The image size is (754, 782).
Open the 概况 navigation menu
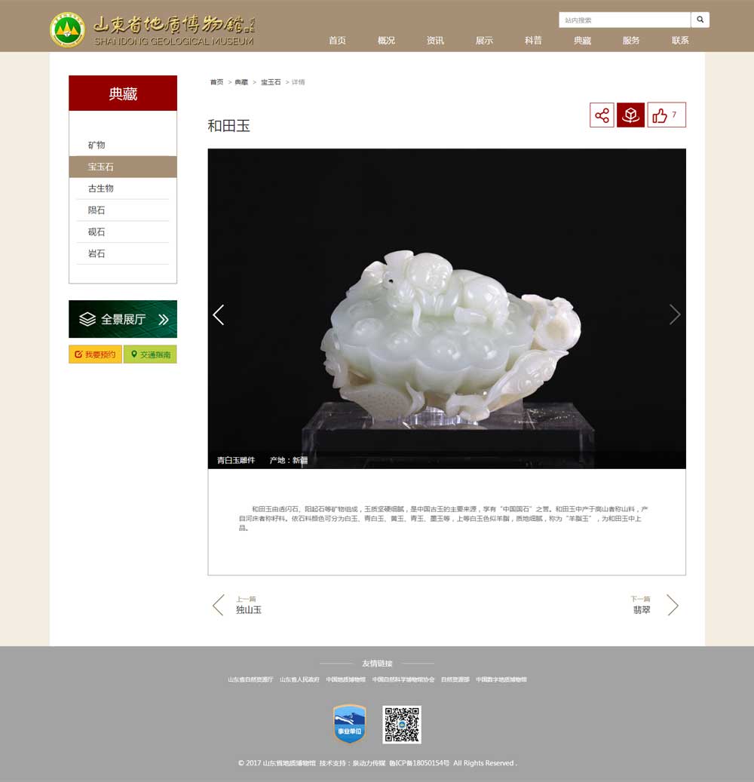click(387, 41)
